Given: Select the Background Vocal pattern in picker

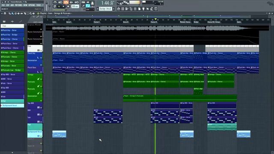Looking at the screenshot, I should [12, 106].
